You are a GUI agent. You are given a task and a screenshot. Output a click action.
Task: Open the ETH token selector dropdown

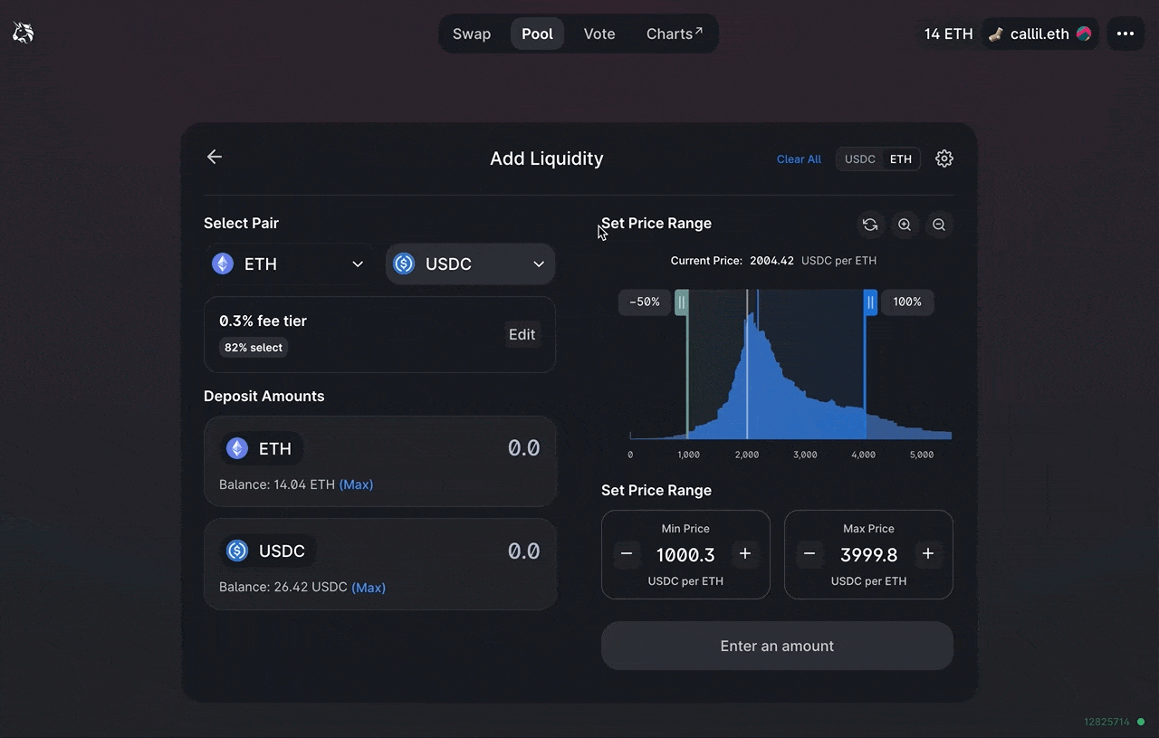click(x=288, y=264)
